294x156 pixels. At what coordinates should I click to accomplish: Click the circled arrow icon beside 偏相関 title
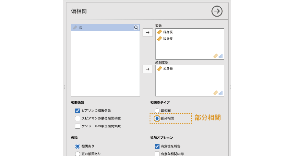[x=217, y=11]
